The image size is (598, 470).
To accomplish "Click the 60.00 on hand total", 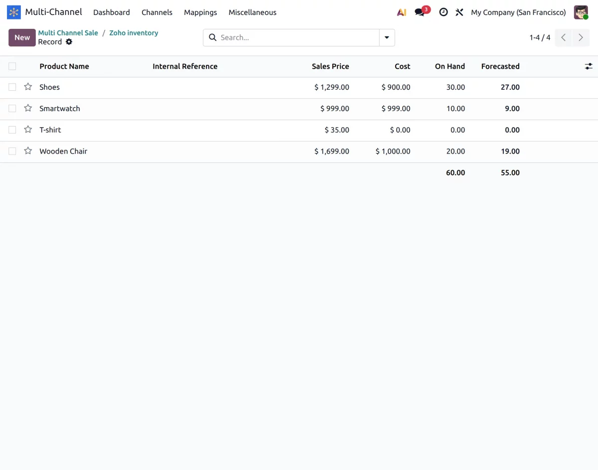I will pyautogui.click(x=455, y=173).
